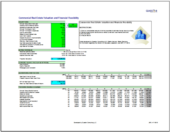Click the Mortgage Loan Constant value 7.82%

pyautogui.click(x=63, y=68)
